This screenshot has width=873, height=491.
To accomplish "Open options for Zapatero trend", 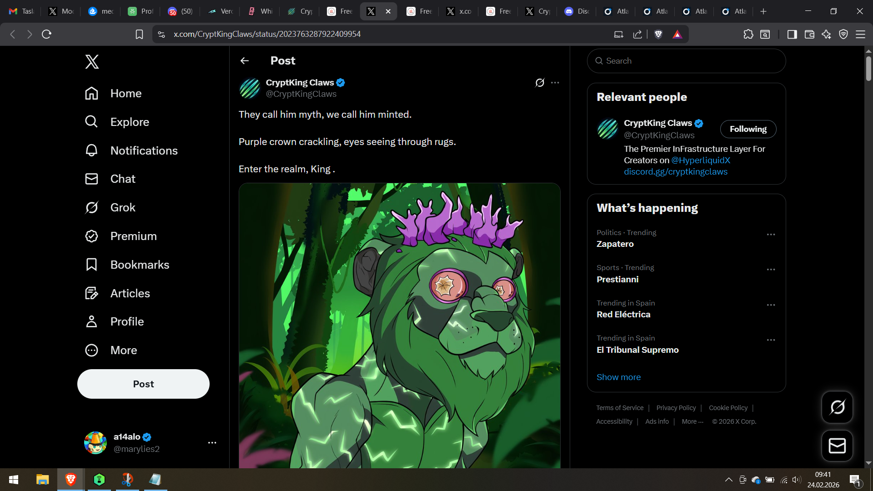I will [771, 235].
